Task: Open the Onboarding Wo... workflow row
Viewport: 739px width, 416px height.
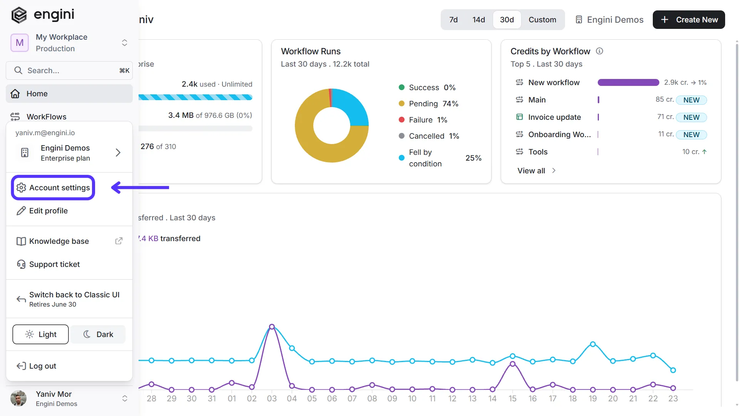Action: [x=611, y=134]
